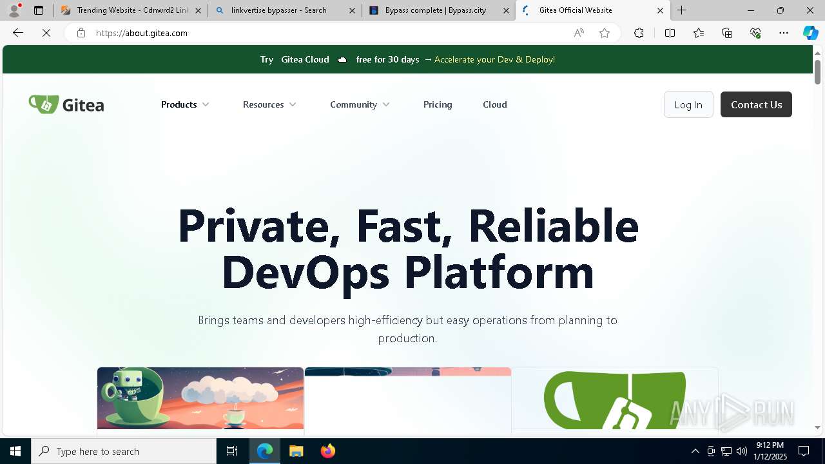Image resolution: width=825 pixels, height=464 pixels.
Task: Click the scrollbar down arrow
Action: point(818,427)
